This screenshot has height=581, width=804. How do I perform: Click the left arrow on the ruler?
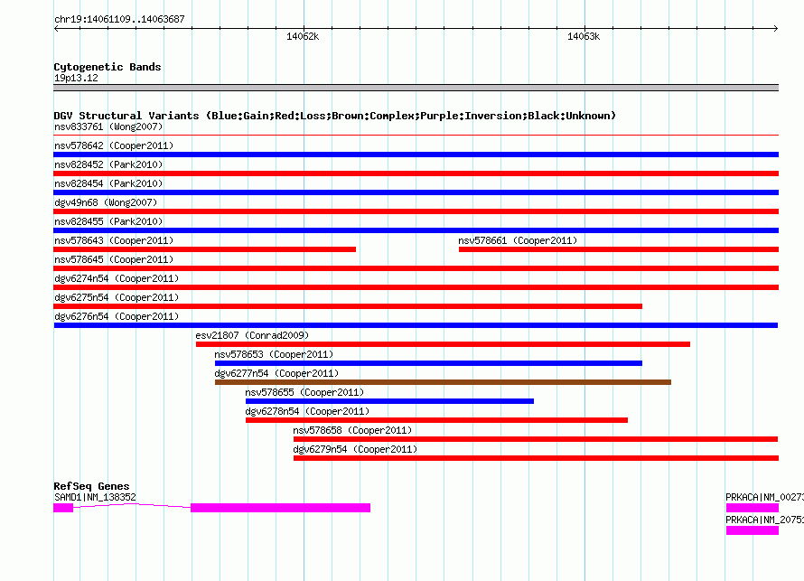point(56,29)
